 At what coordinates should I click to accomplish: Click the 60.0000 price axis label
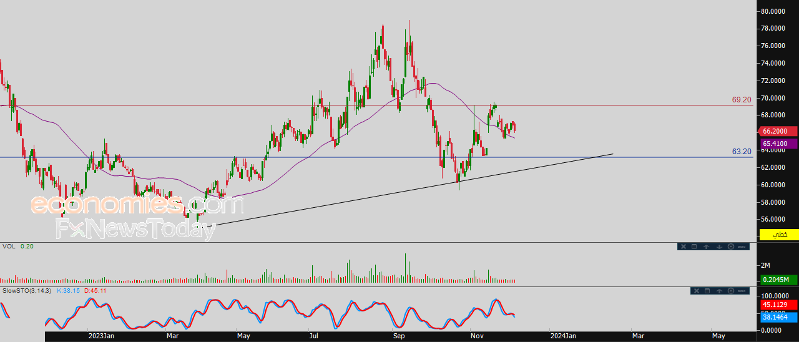point(772,185)
